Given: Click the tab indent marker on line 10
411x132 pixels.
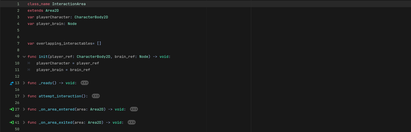Looking at the screenshot, I should pyautogui.click(x=29, y=63).
